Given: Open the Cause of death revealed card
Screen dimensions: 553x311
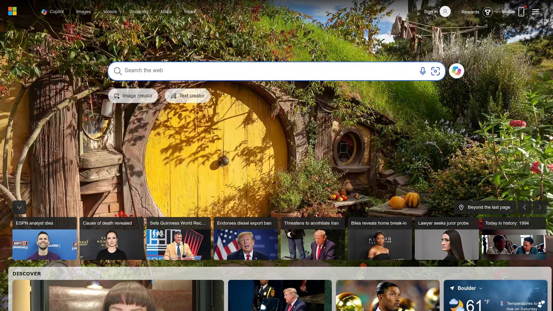Looking at the screenshot, I should click(x=112, y=238).
